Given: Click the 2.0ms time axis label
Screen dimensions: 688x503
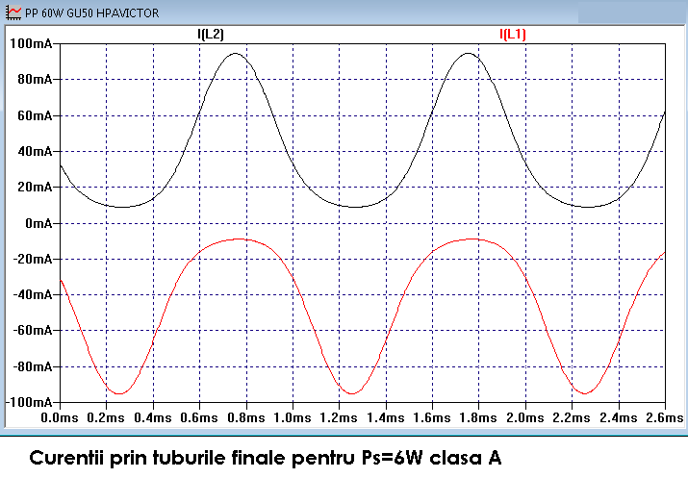Looking at the screenshot, I should (x=525, y=418).
